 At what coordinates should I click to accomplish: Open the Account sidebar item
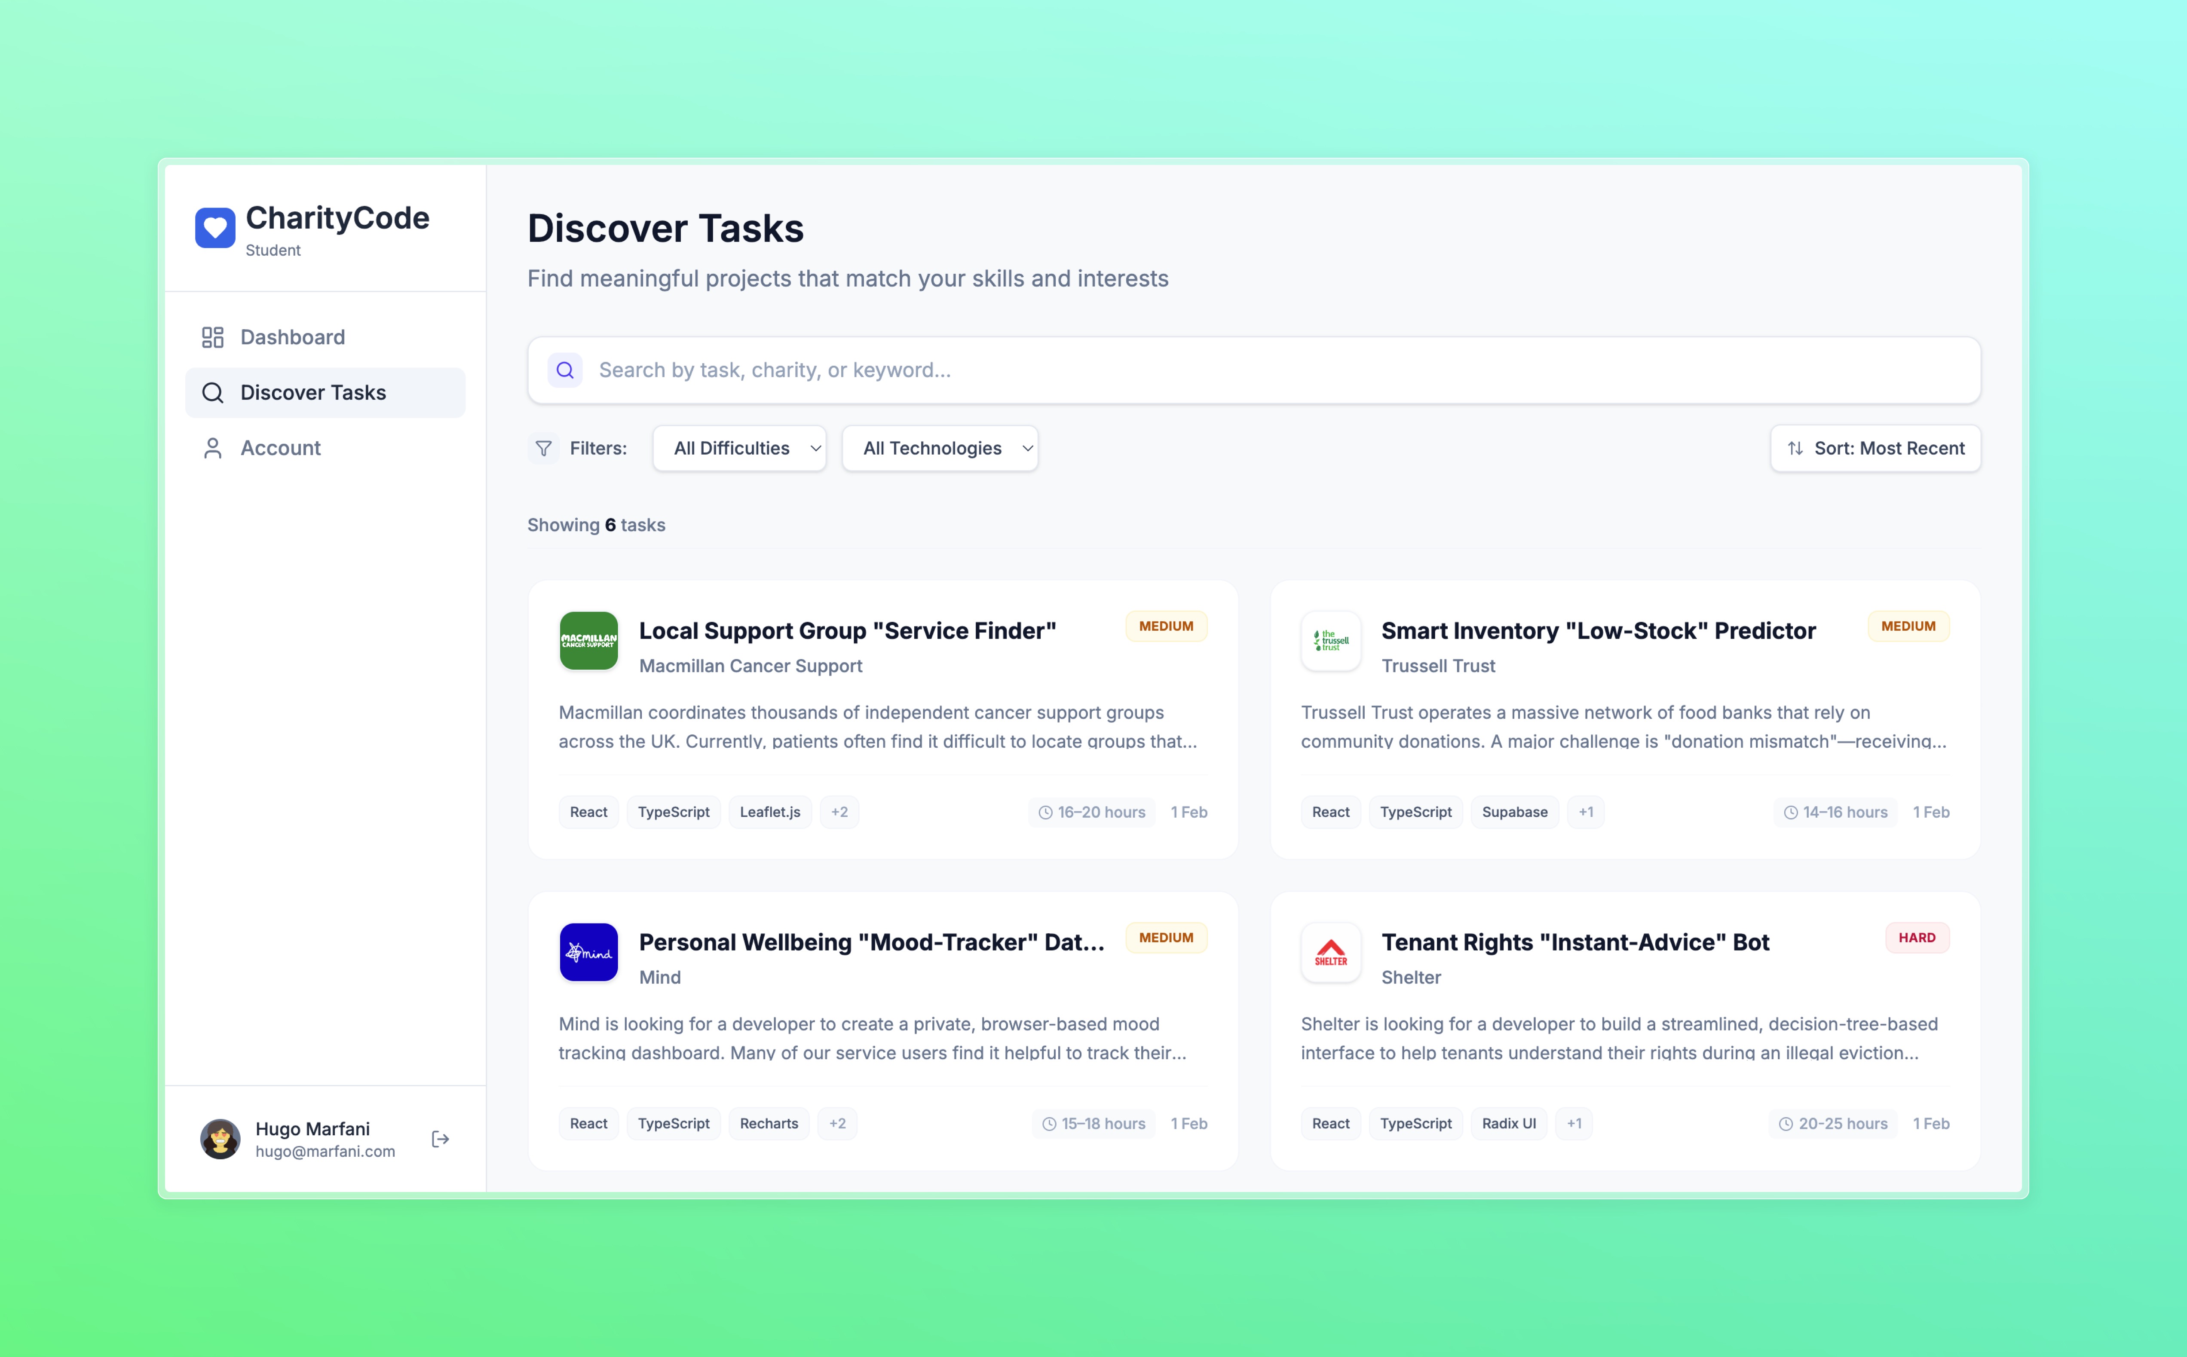pyautogui.click(x=280, y=448)
